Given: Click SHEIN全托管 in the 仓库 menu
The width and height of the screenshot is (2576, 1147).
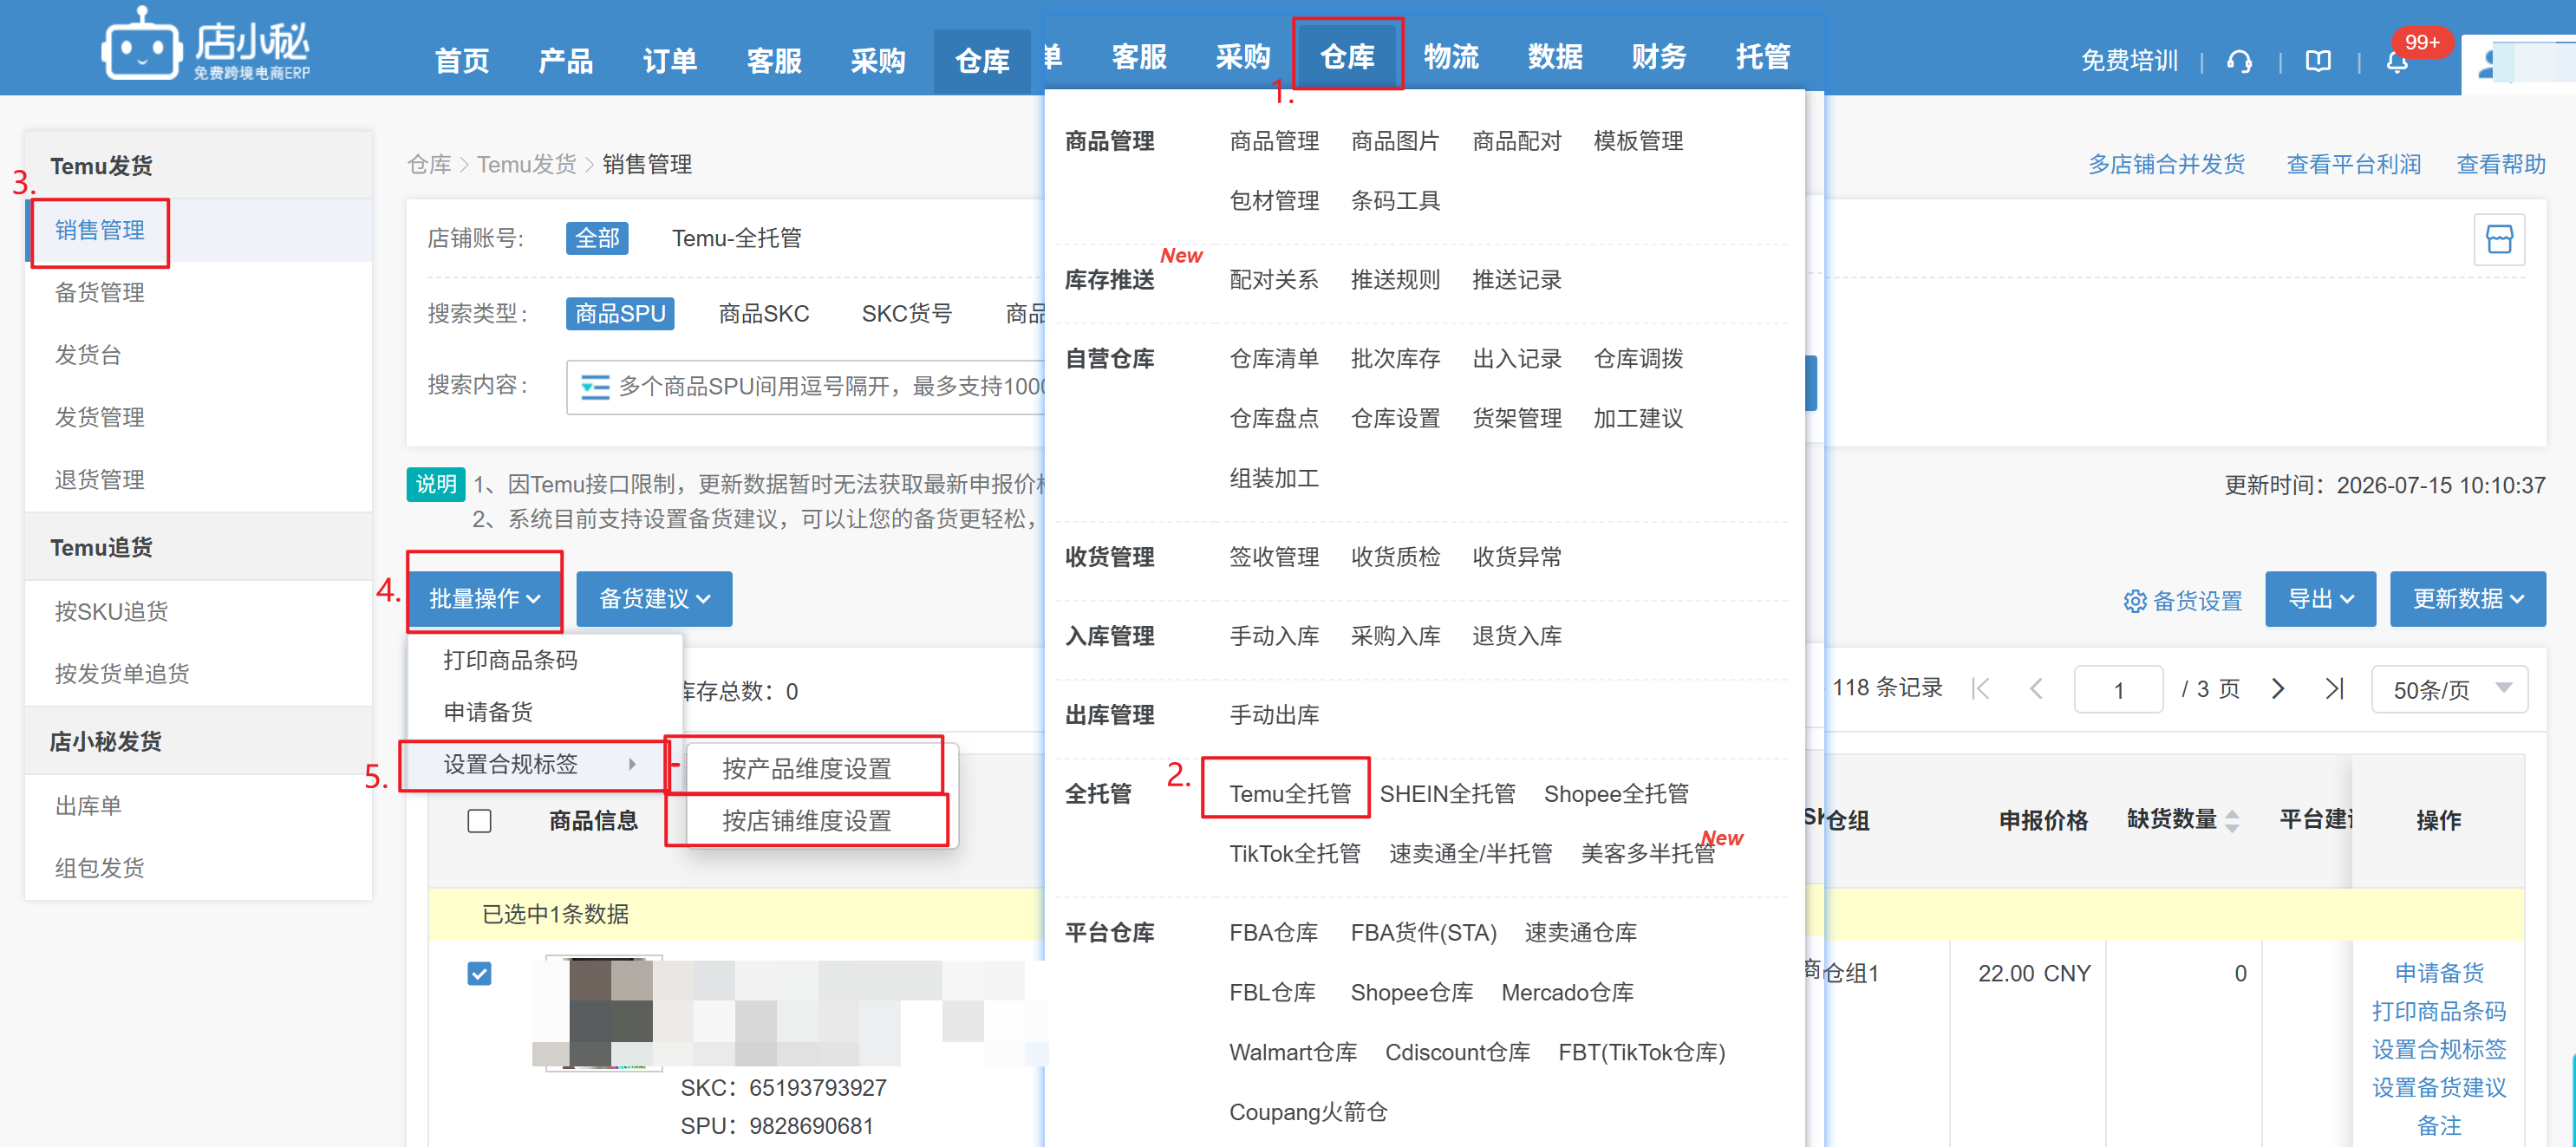Looking at the screenshot, I should [x=1447, y=793].
